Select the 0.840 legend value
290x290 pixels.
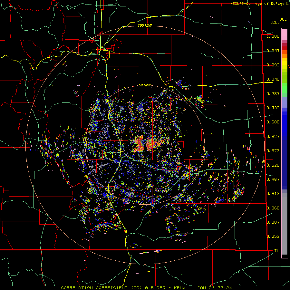tap(273, 79)
